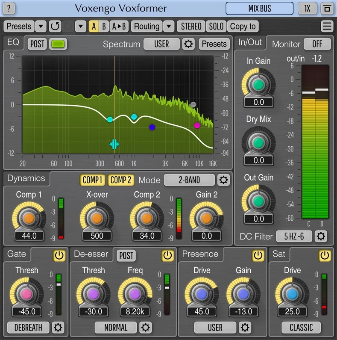Open Routing dropdown arrow
The height and width of the screenshot is (340, 337).
169,27
